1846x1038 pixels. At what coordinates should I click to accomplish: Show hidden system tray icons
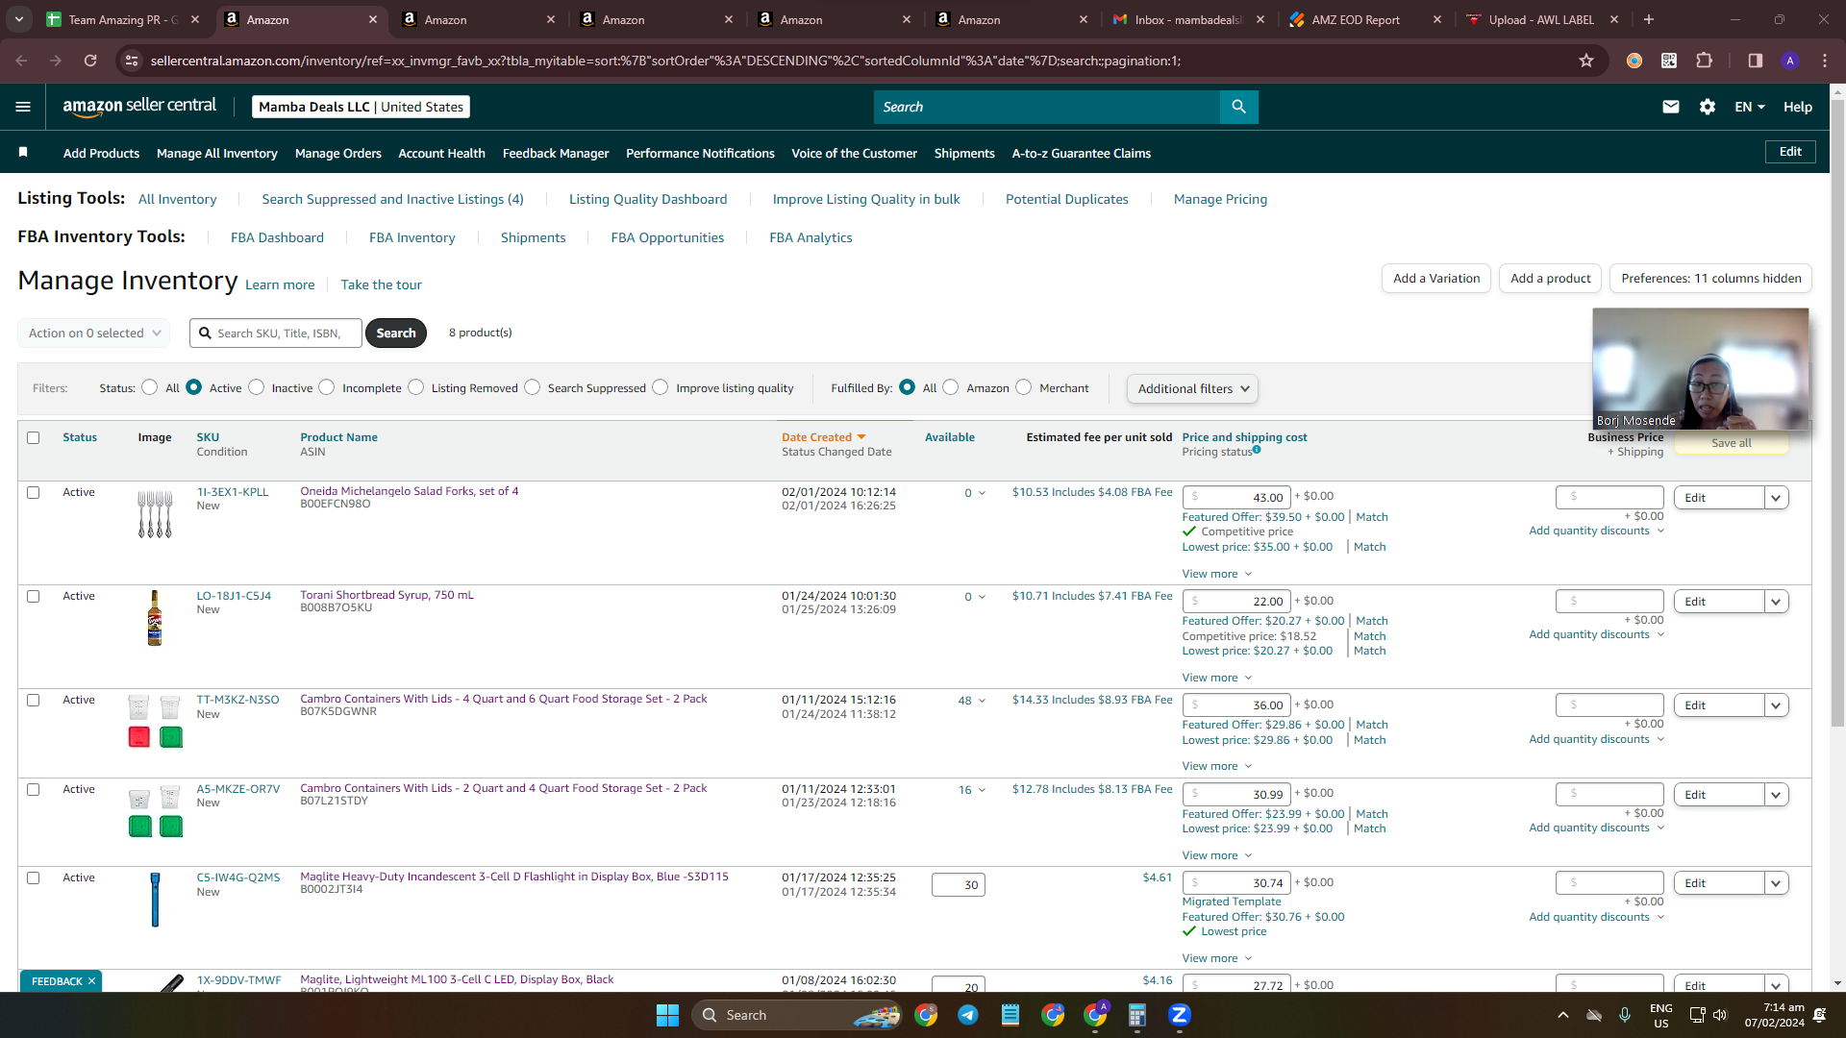[x=1563, y=1015]
